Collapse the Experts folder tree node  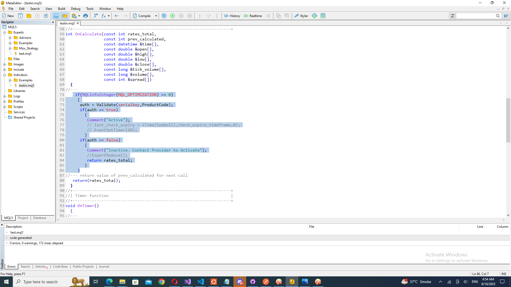point(5,32)
